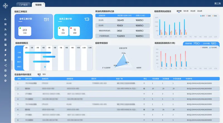Click the 申请单号 column header
The width and height of the screenshot is (223, 123).
(x=189, y=79)
